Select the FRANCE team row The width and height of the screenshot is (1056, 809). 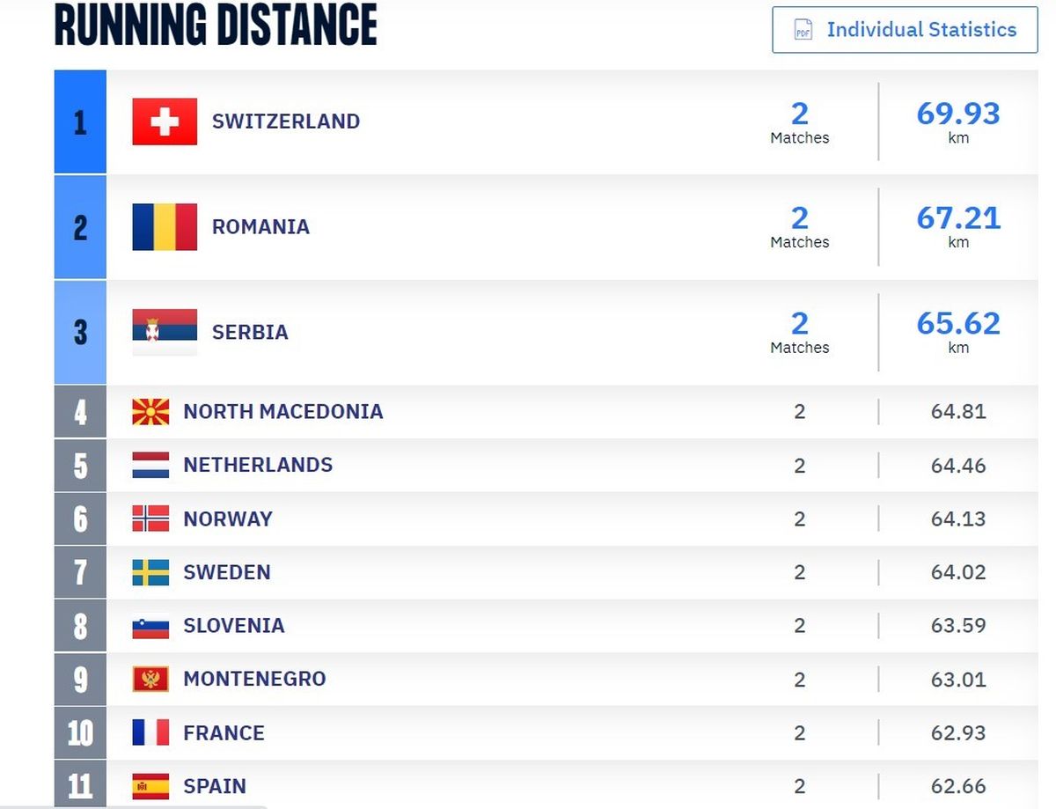tap(546, 732)
